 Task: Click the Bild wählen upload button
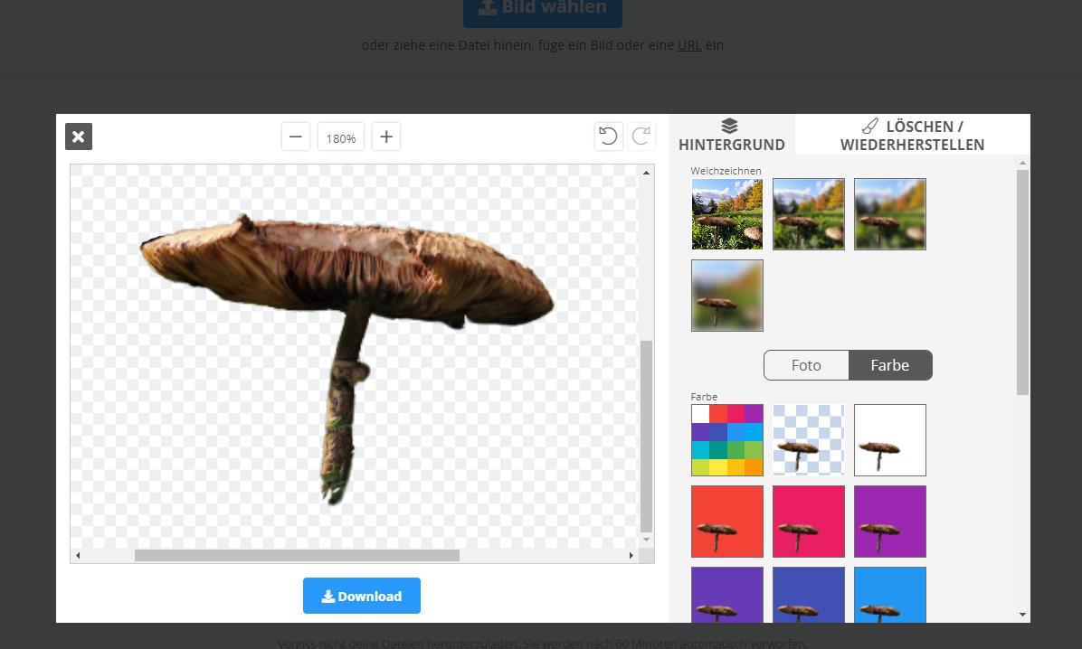(543, 10)
